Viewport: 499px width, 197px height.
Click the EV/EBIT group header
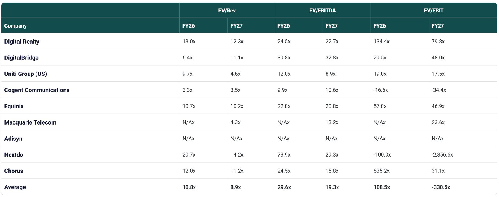point(433,11)
